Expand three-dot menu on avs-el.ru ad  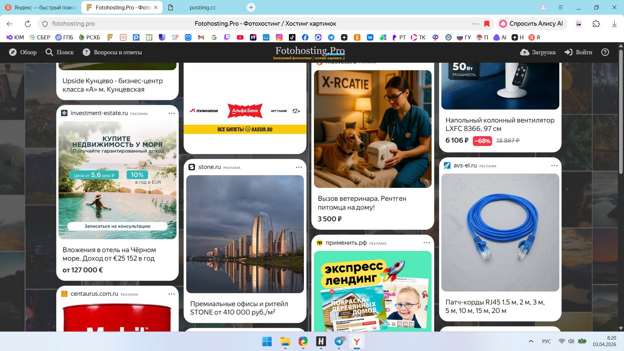point(554,166)
